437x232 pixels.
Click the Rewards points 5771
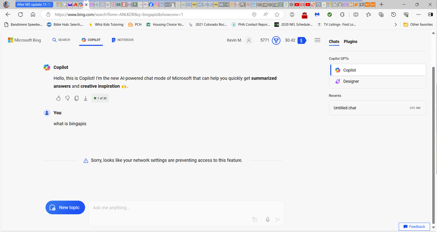pos(265,40)
